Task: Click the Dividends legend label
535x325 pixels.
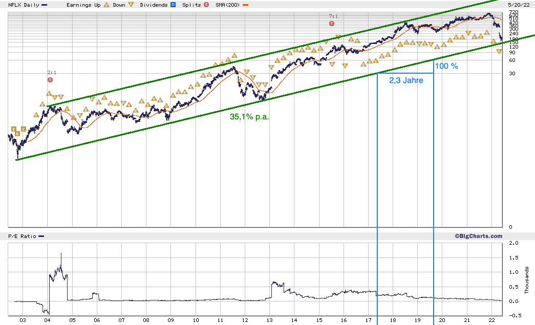Action: pos(154,5)
